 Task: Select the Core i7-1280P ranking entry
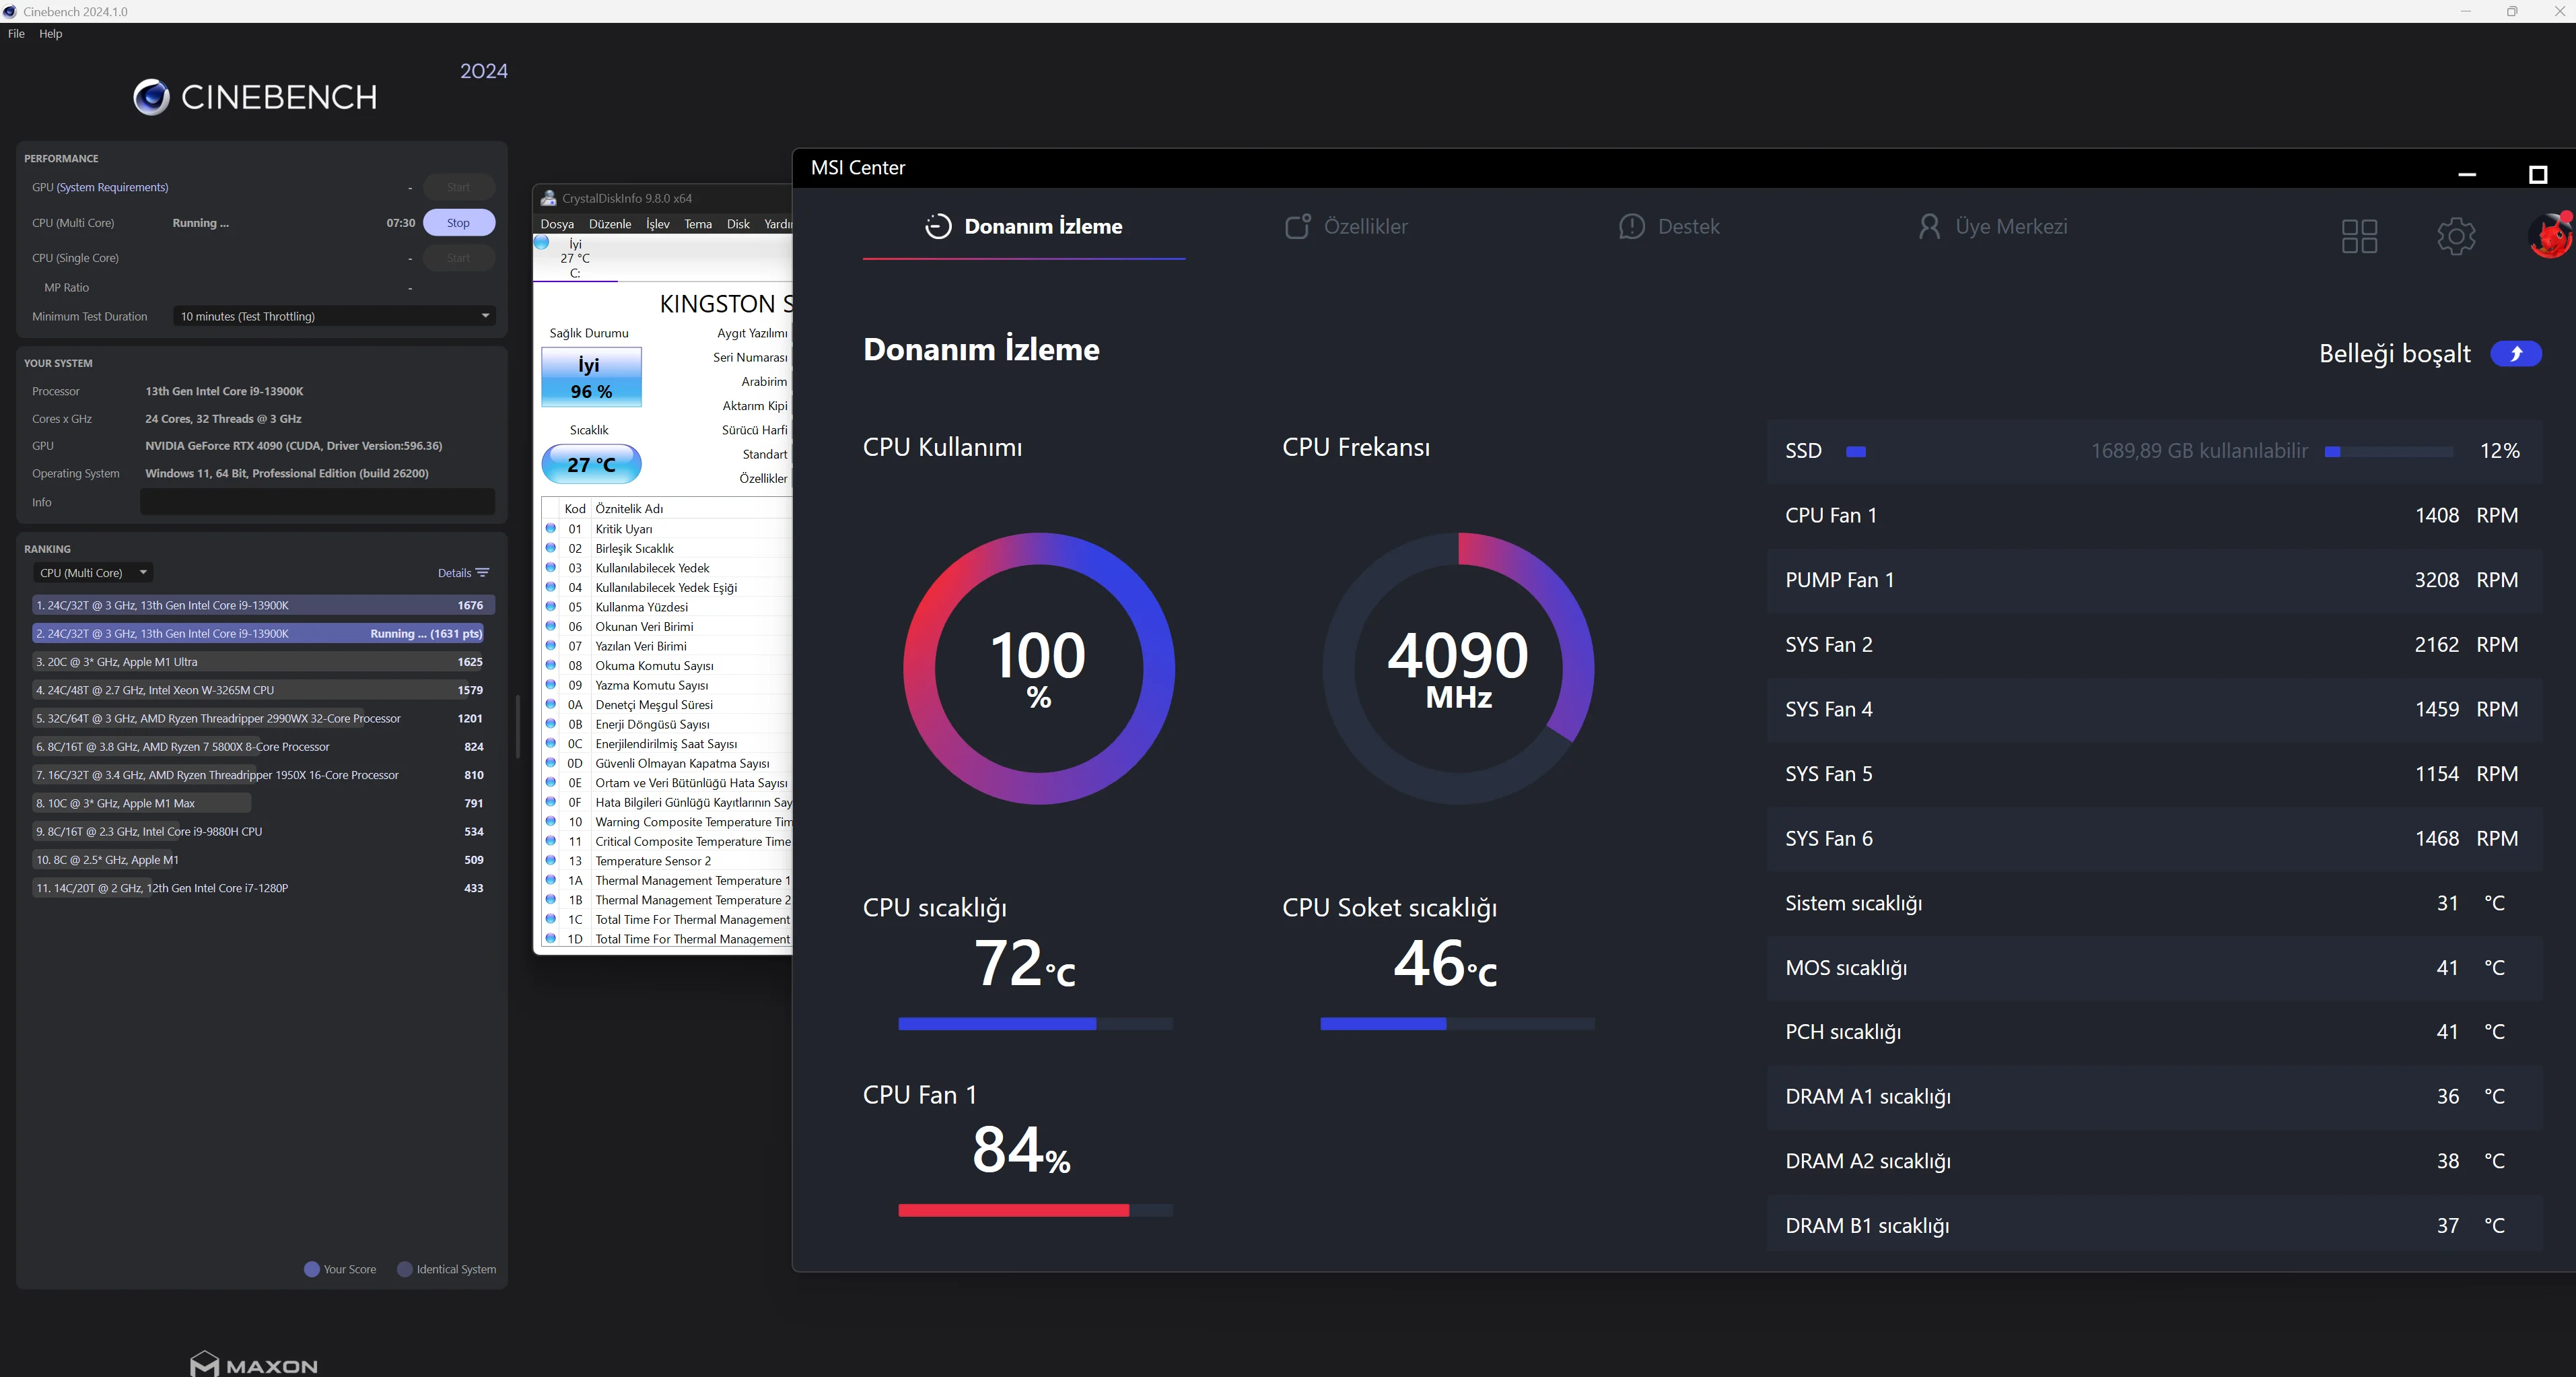tap(263, 888)
